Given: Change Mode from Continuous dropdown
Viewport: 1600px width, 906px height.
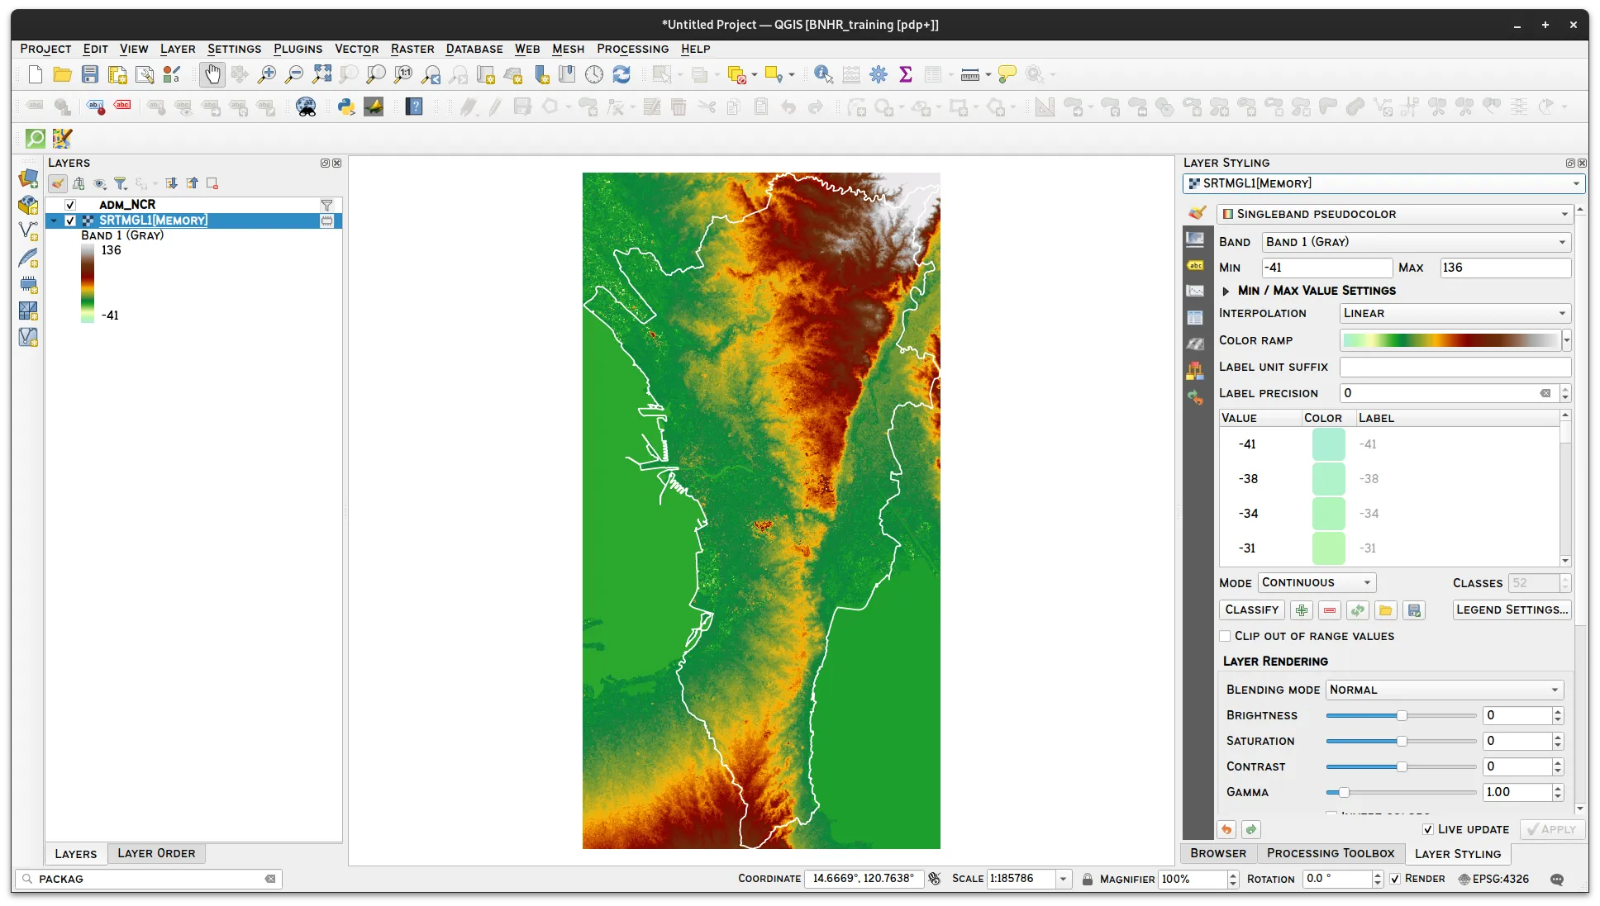Looking at the screenshot, I should coord(1316,582).
